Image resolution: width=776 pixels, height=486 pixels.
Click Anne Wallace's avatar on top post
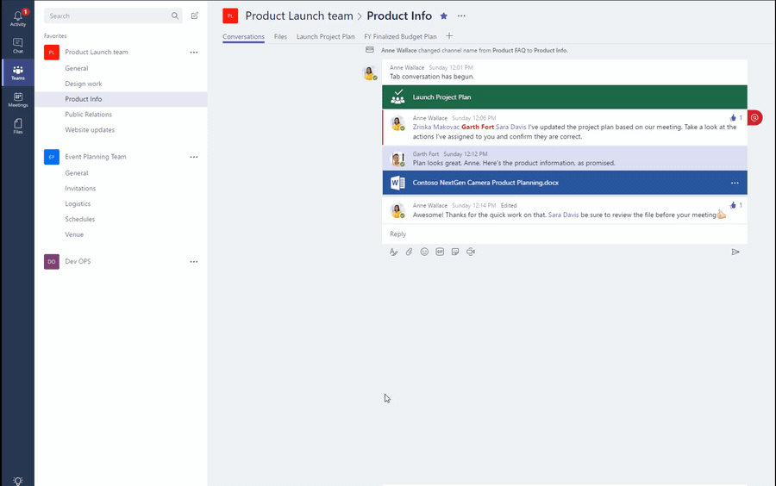click(370, 72)
